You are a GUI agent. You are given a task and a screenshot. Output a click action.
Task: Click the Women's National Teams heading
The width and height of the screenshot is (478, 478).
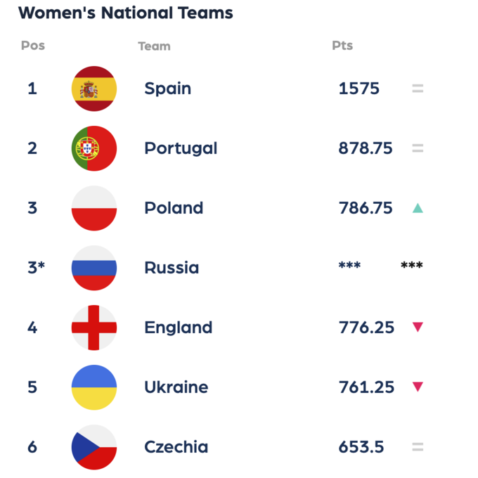click(x=125, y=13)
